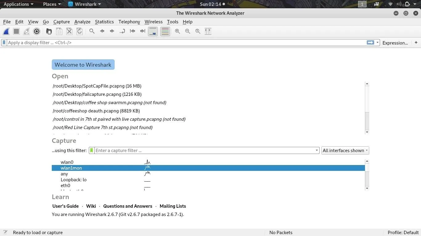Open the Go menu
The height and width of the screenshot is (236, 421).
tap(46, 22)
